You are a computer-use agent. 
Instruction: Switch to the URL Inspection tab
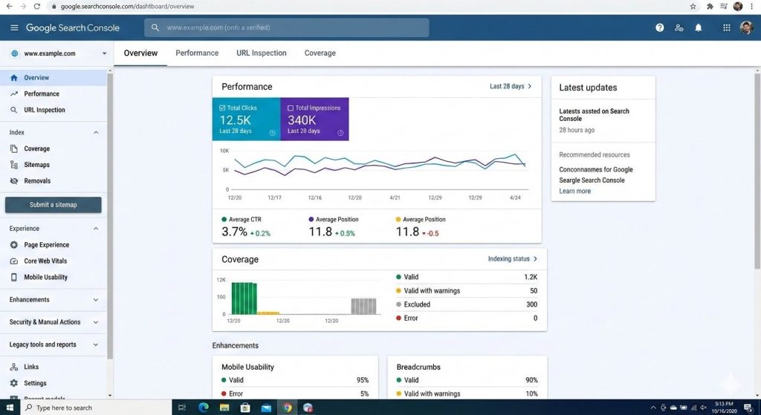click(x=262, y=53)
